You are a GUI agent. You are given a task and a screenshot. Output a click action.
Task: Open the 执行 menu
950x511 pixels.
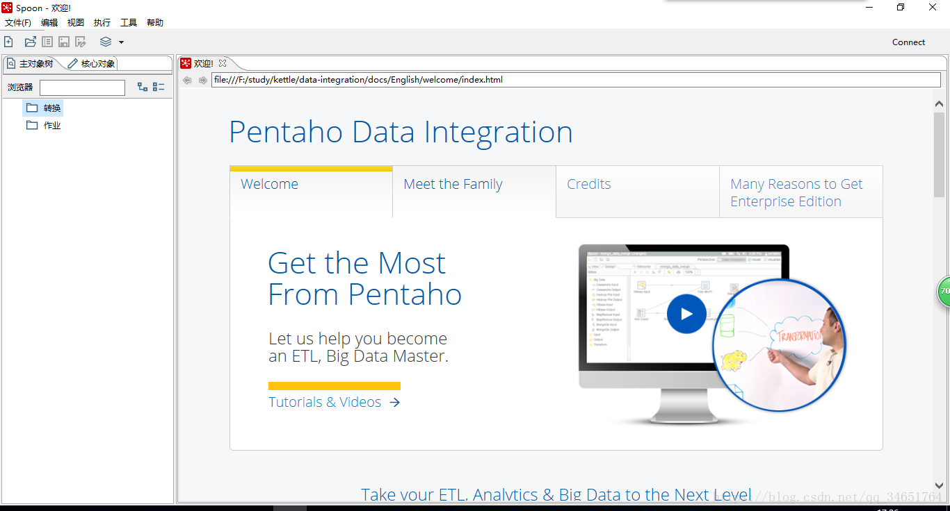[x=102, y=23]
